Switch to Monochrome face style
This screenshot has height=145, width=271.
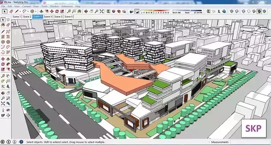pos(265,11)
